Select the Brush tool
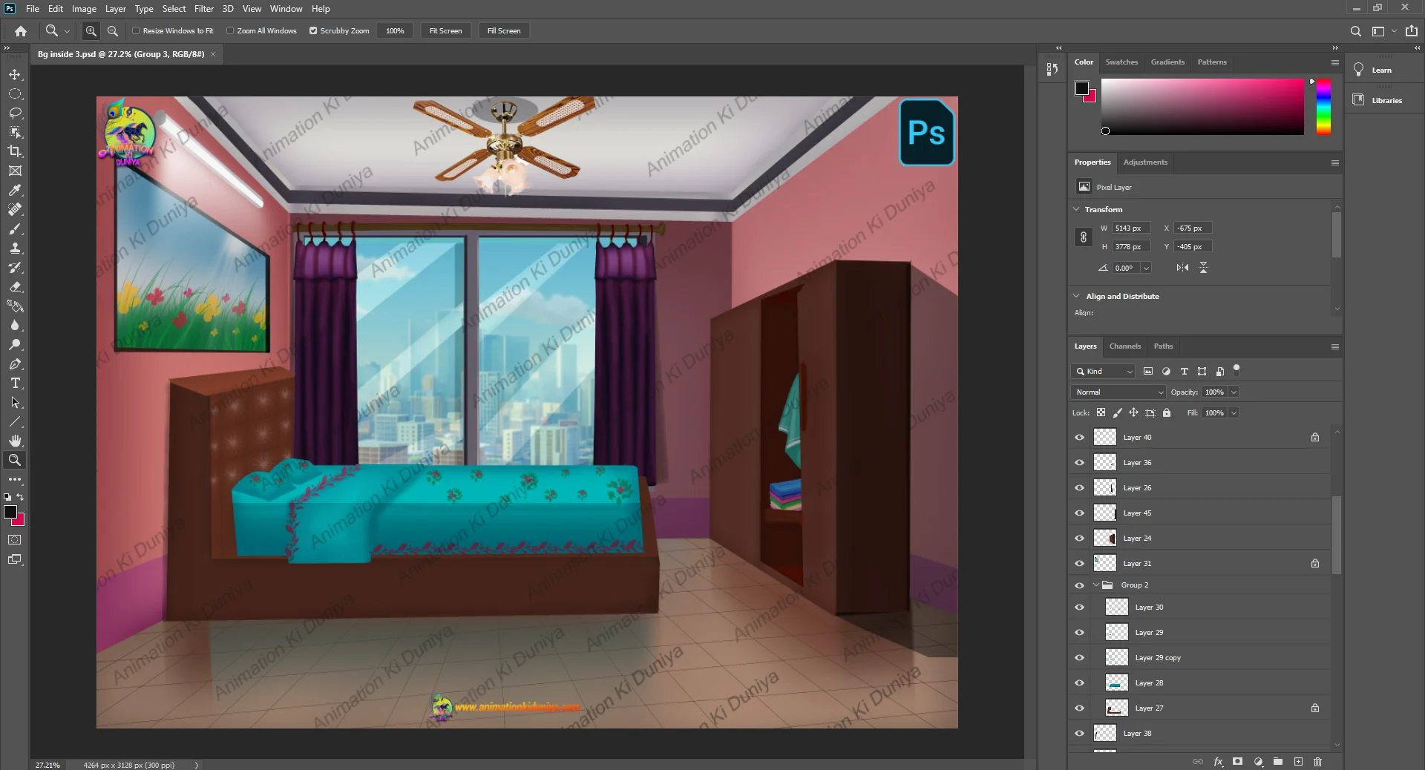Screen dimensions: 1425x770 [15, 229]
